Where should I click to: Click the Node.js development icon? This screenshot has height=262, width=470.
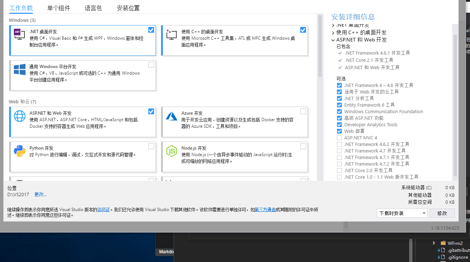pyautogui.click(x=171, y=151)
